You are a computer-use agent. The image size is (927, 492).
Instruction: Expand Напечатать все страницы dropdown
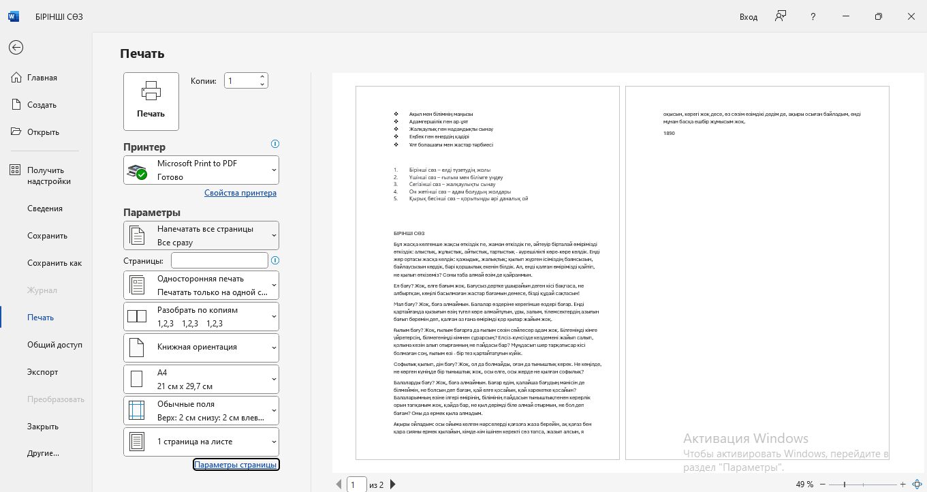click(201, 236)
